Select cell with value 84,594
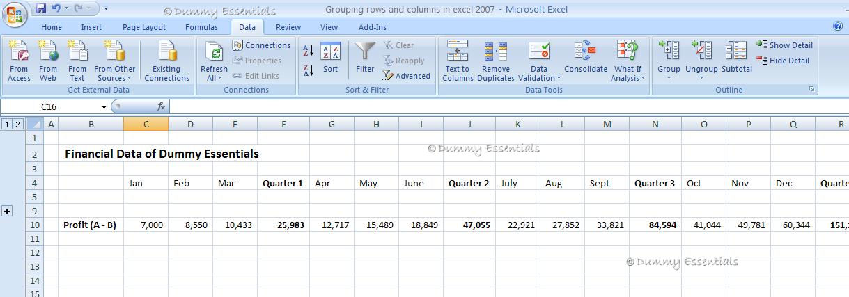Viewport: 849px width, 297px height. 655,225
